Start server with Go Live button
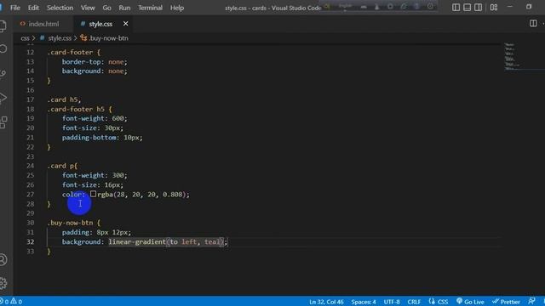This screenshot has width=545, height=306. click(470, 302)
